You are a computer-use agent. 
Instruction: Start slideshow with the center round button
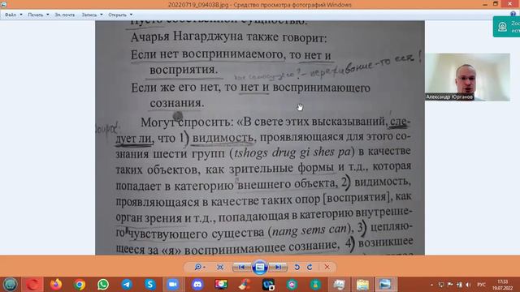[x=260, y=267]
